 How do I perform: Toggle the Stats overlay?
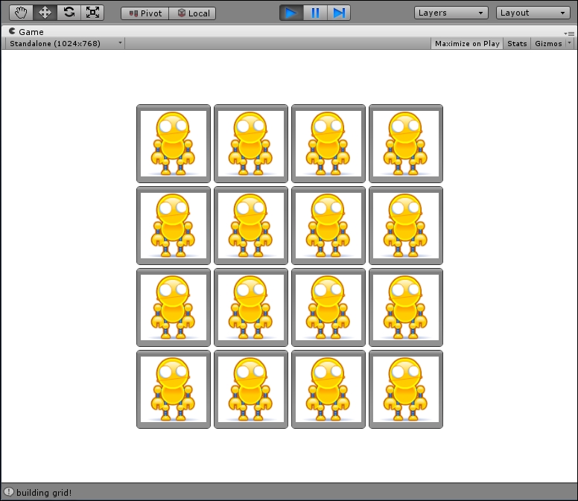point(517,43)
